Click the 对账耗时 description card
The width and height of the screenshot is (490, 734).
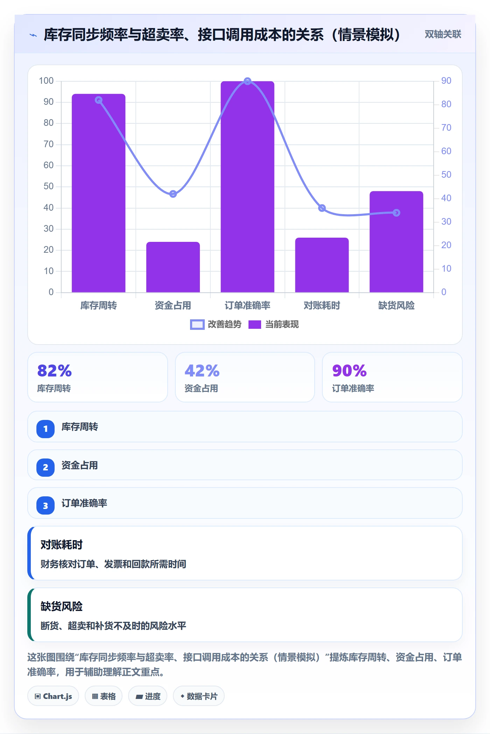click(245, 553)
